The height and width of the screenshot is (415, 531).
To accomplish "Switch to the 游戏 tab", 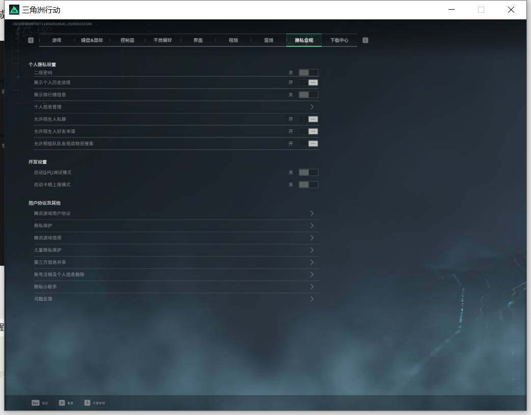I will [x=57, y=40].
